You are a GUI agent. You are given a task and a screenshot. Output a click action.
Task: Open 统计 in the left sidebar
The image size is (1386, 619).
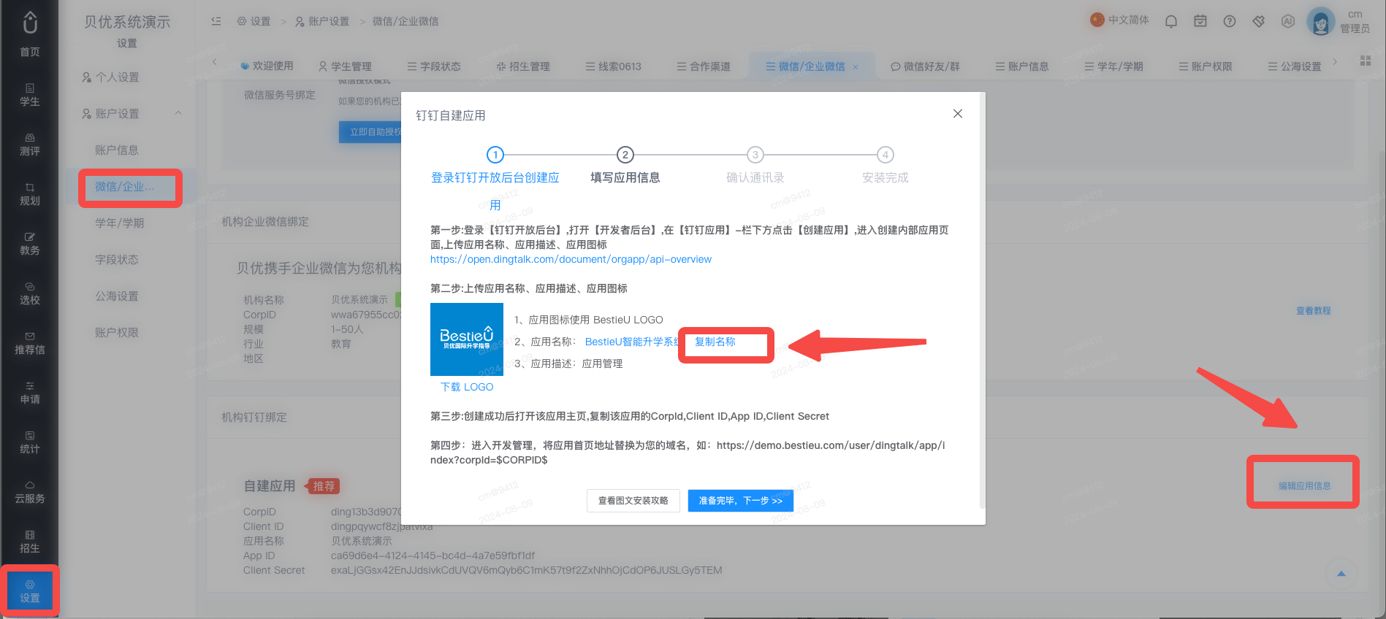point(30,442)
